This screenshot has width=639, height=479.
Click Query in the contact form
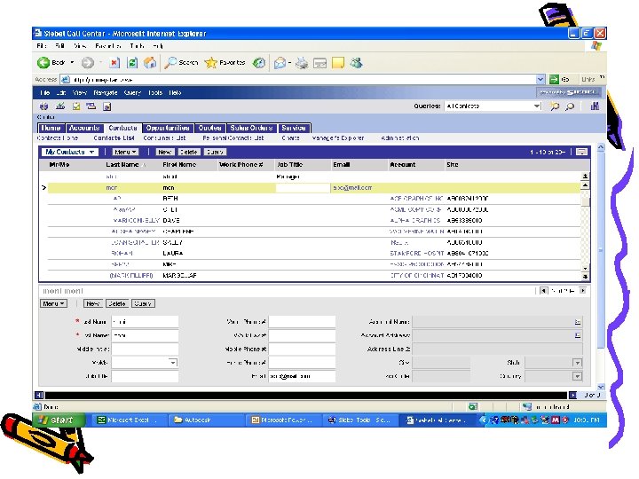(x=143, y=303)
